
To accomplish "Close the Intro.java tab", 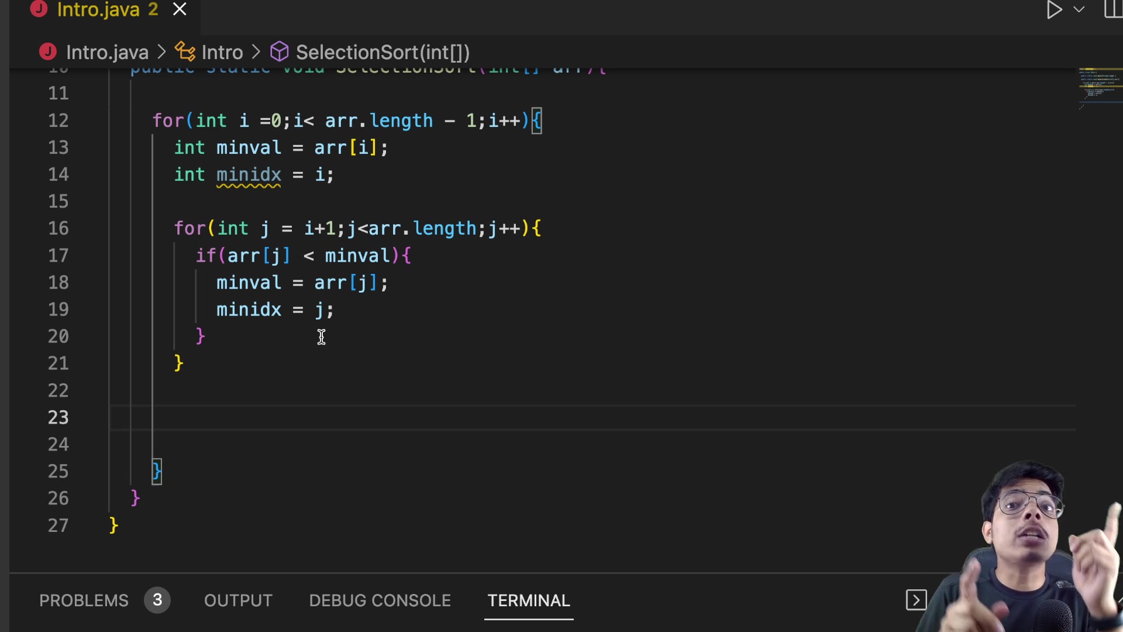I will pos(180,9).
